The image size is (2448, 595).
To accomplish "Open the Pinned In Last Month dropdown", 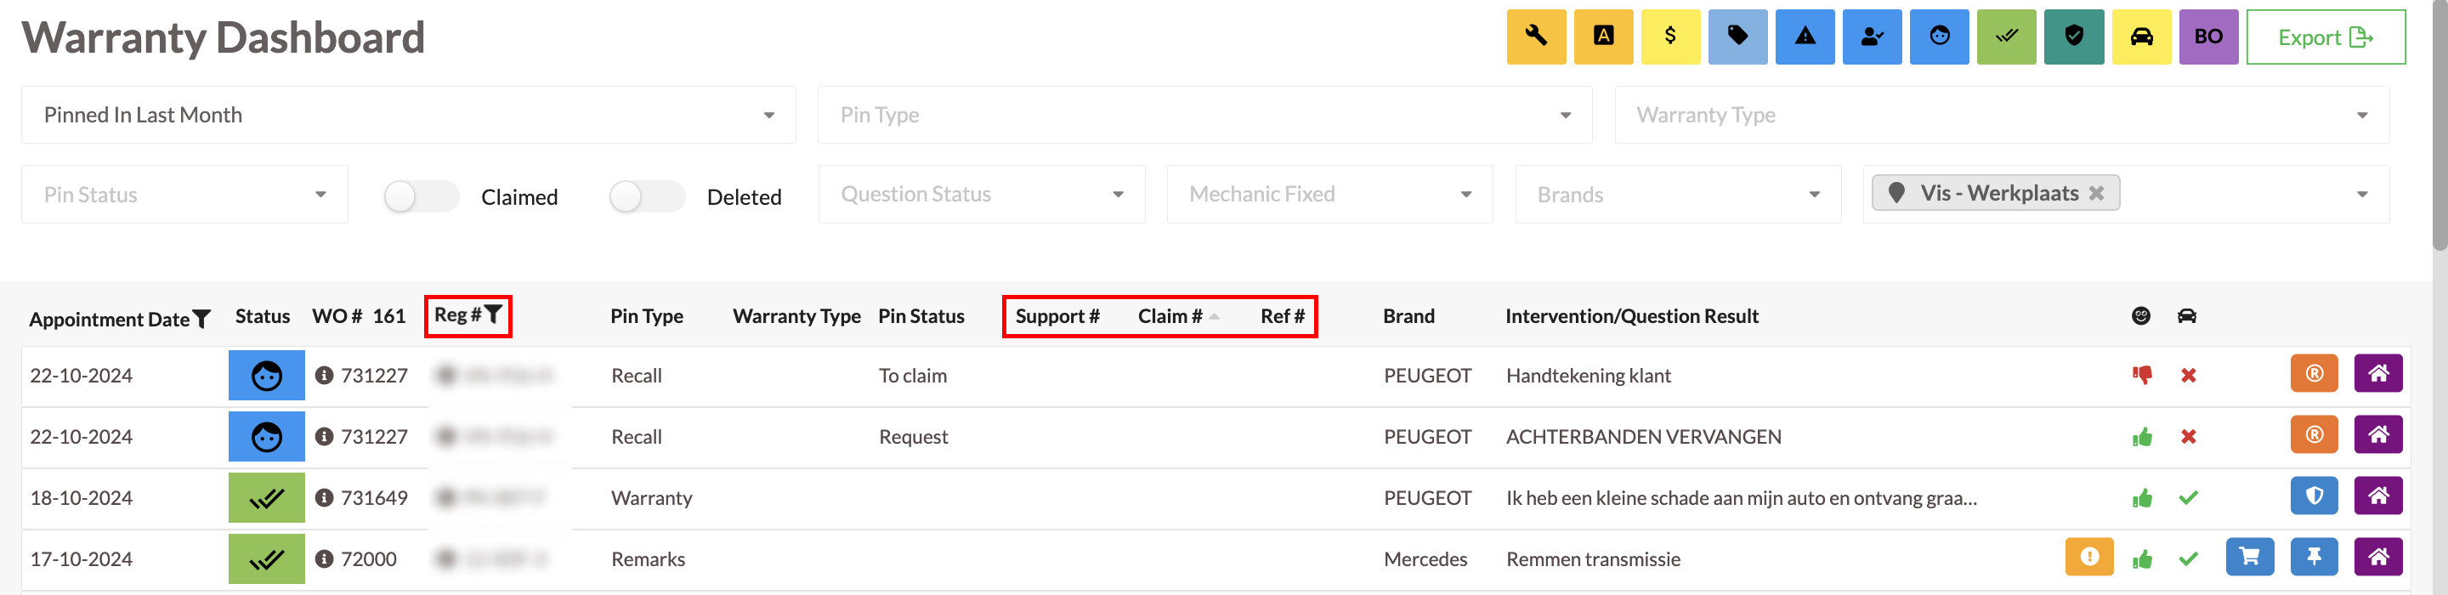I will tap(408, 115).
